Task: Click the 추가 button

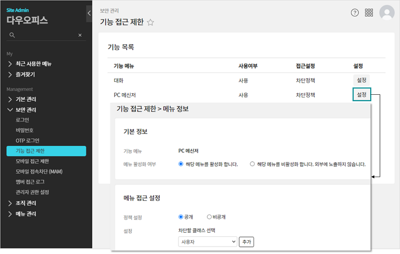Action: [x=246, y=242]
